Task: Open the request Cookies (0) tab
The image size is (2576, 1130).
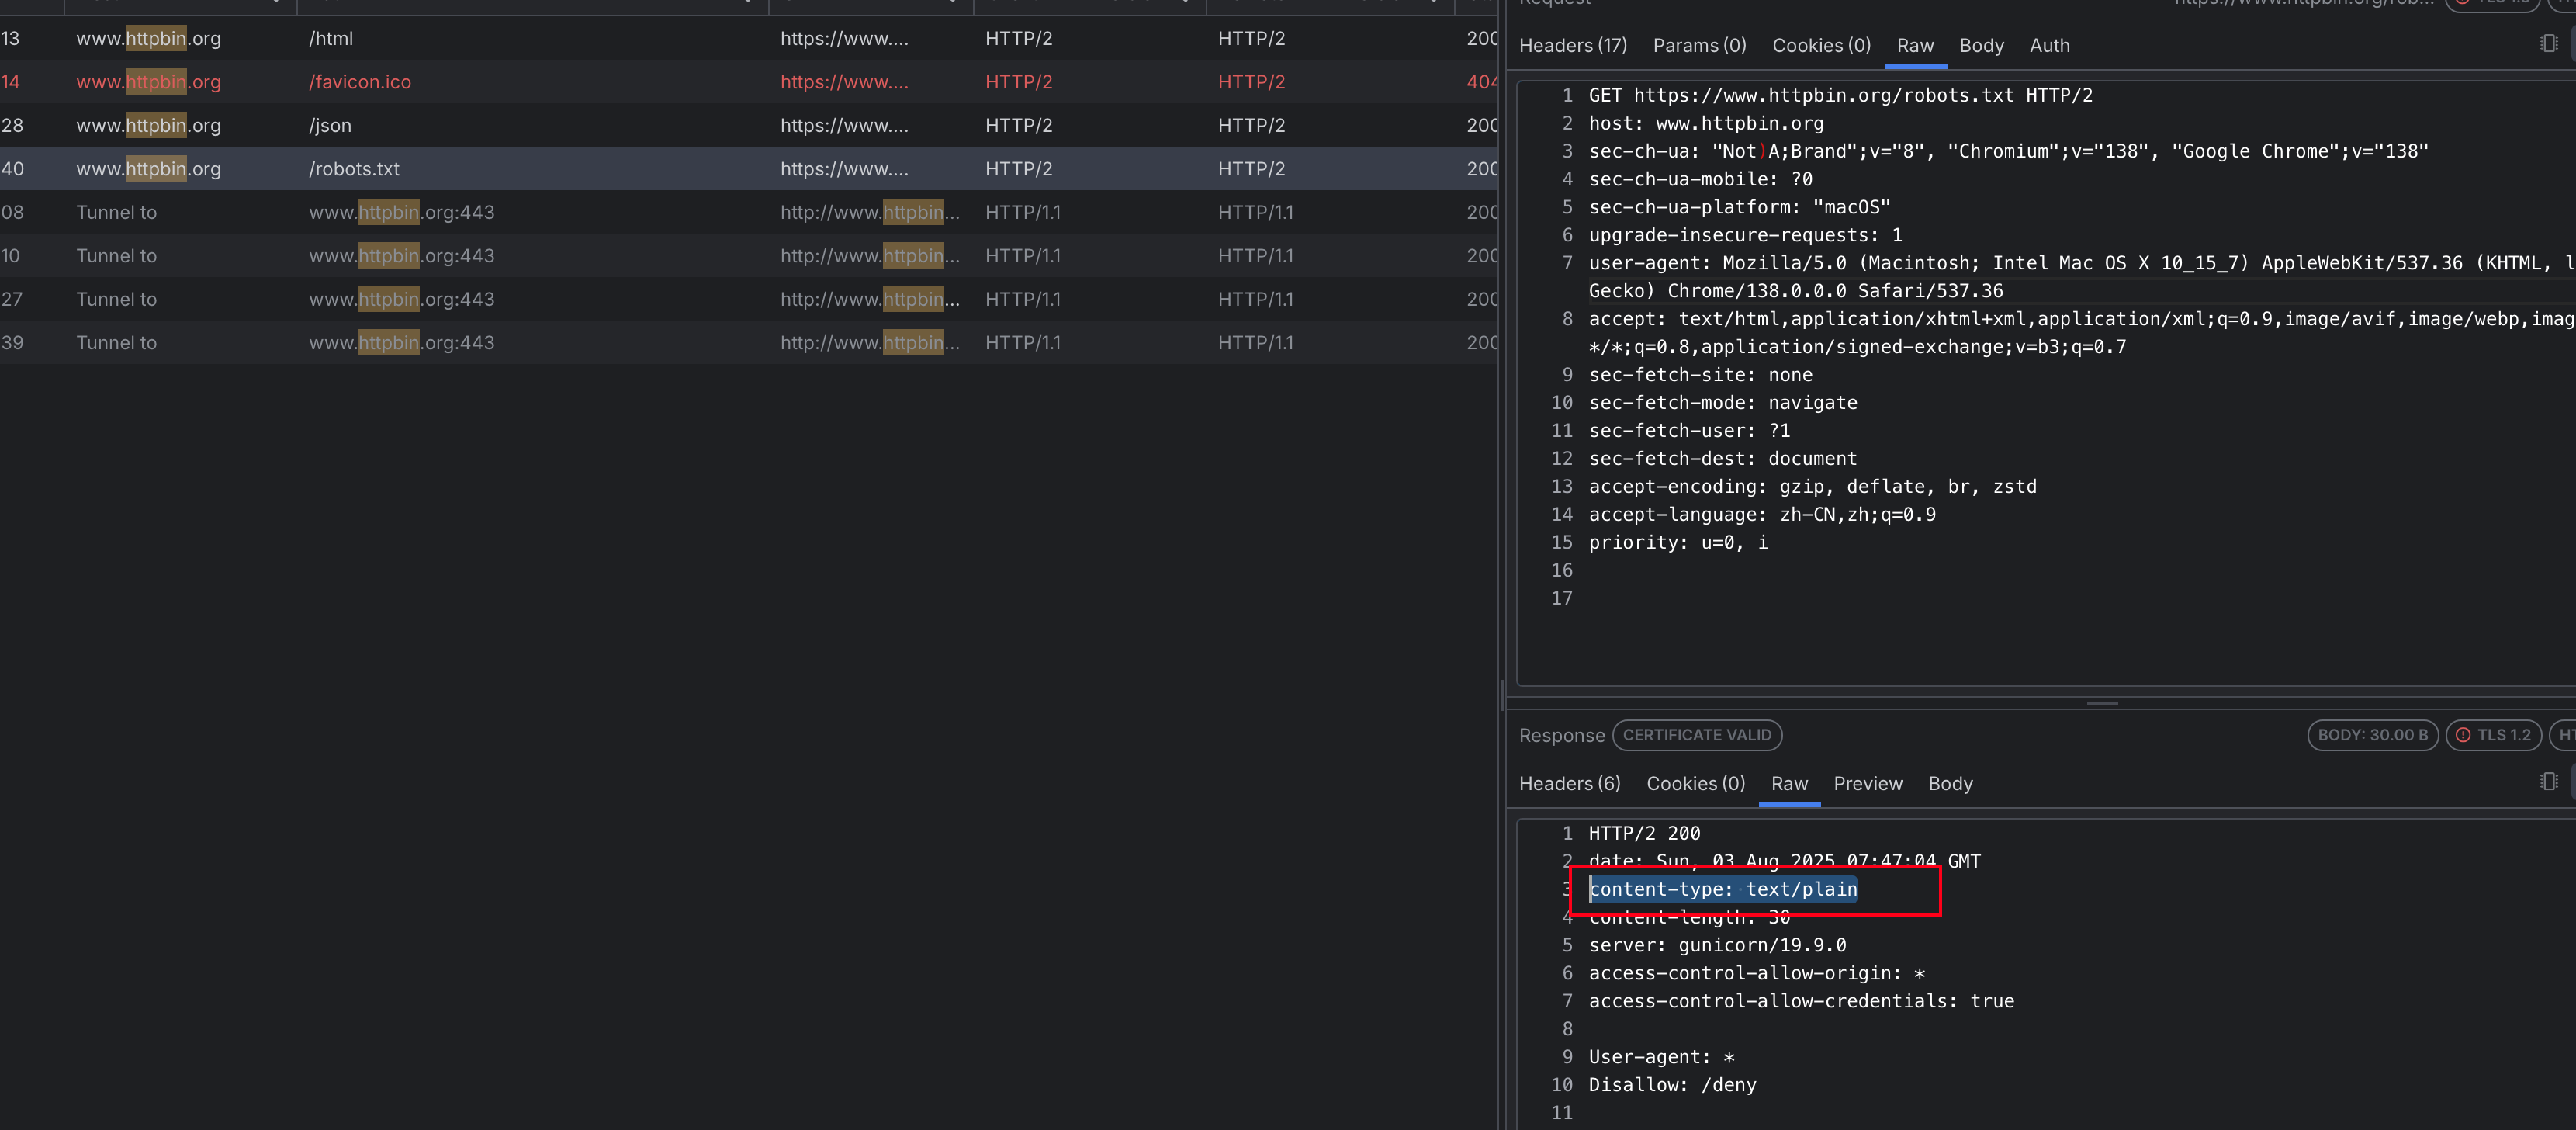Action: [x=1820, y=46]
